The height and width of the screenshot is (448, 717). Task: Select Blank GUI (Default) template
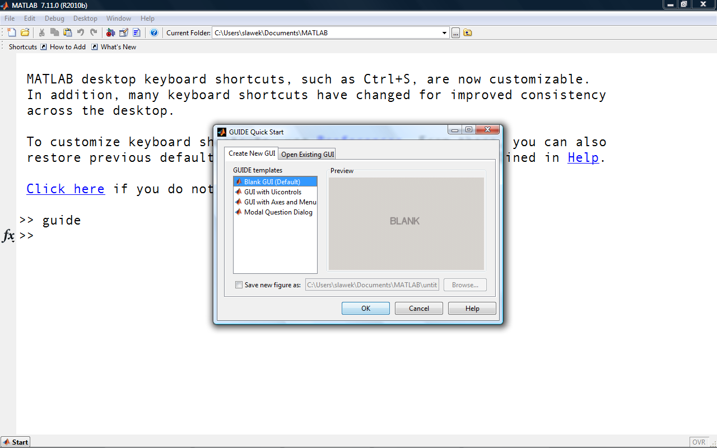[275, 181]
